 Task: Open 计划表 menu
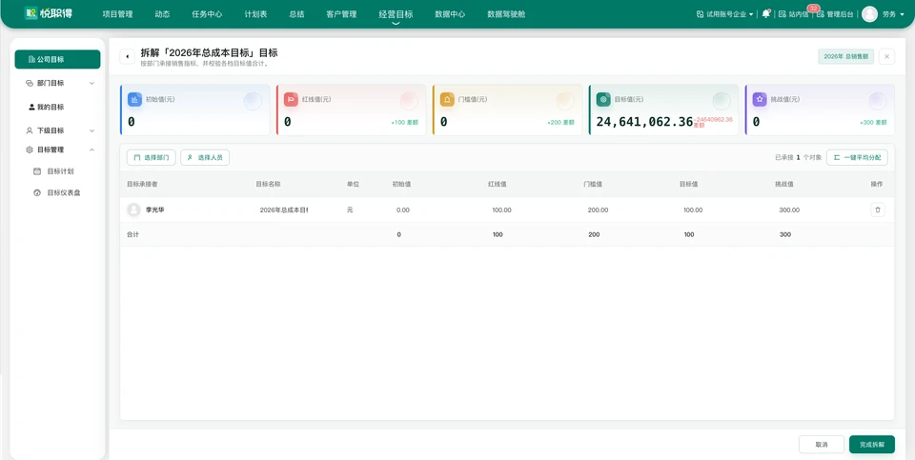[x=256, y=14]
